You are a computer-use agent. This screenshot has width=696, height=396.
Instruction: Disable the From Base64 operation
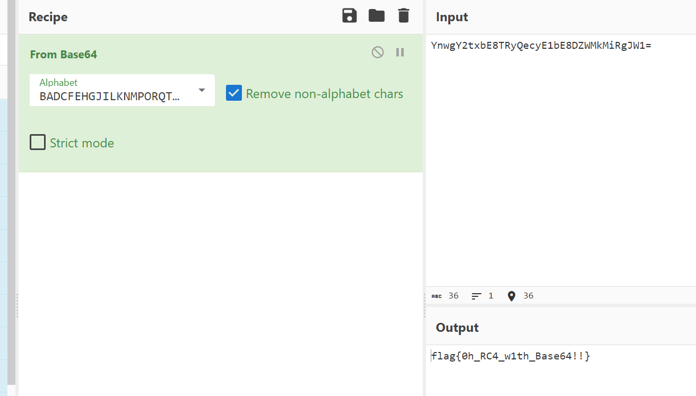378,52
